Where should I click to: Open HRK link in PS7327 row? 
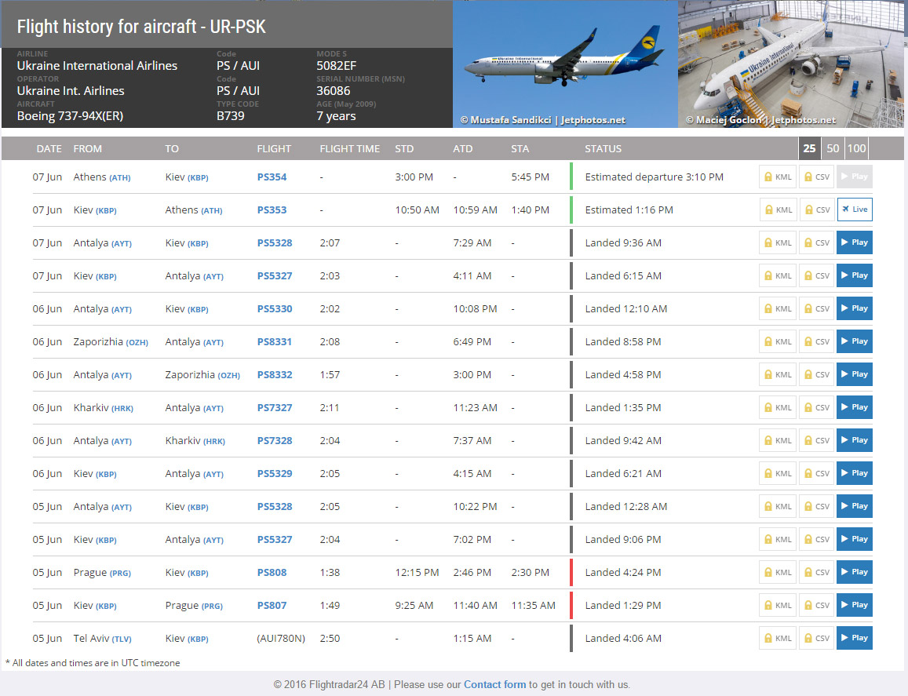point(122,409)
